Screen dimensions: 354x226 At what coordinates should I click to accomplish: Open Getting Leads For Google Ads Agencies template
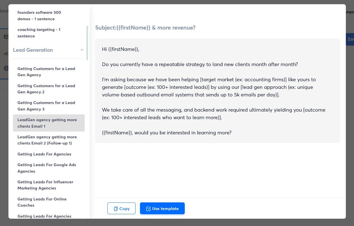[x=47, y=168]
